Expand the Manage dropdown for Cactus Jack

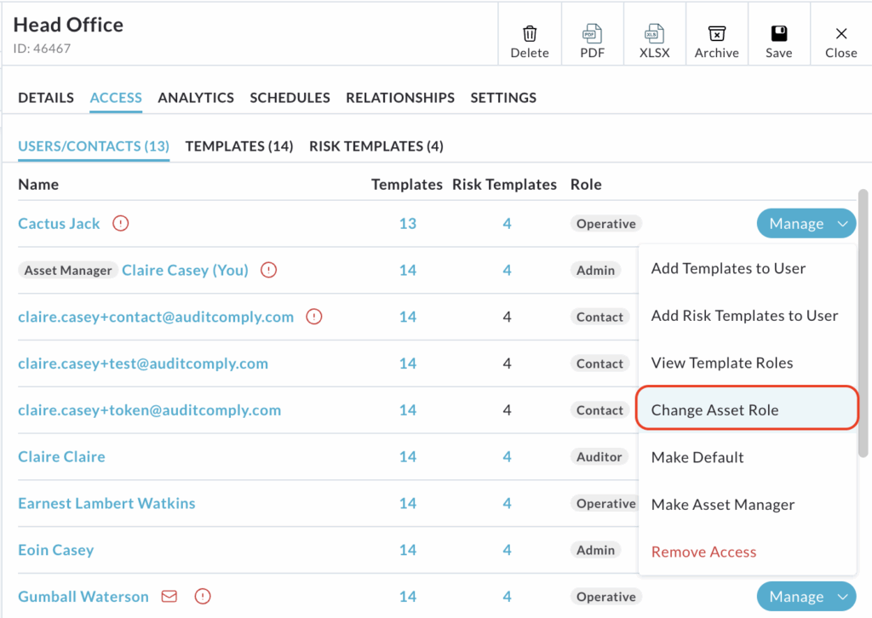806,224
